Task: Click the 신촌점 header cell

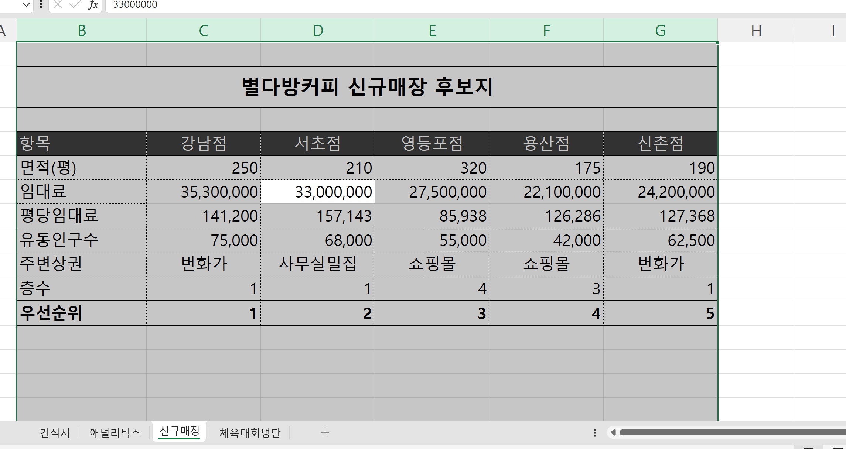Action: coord(661,143)
